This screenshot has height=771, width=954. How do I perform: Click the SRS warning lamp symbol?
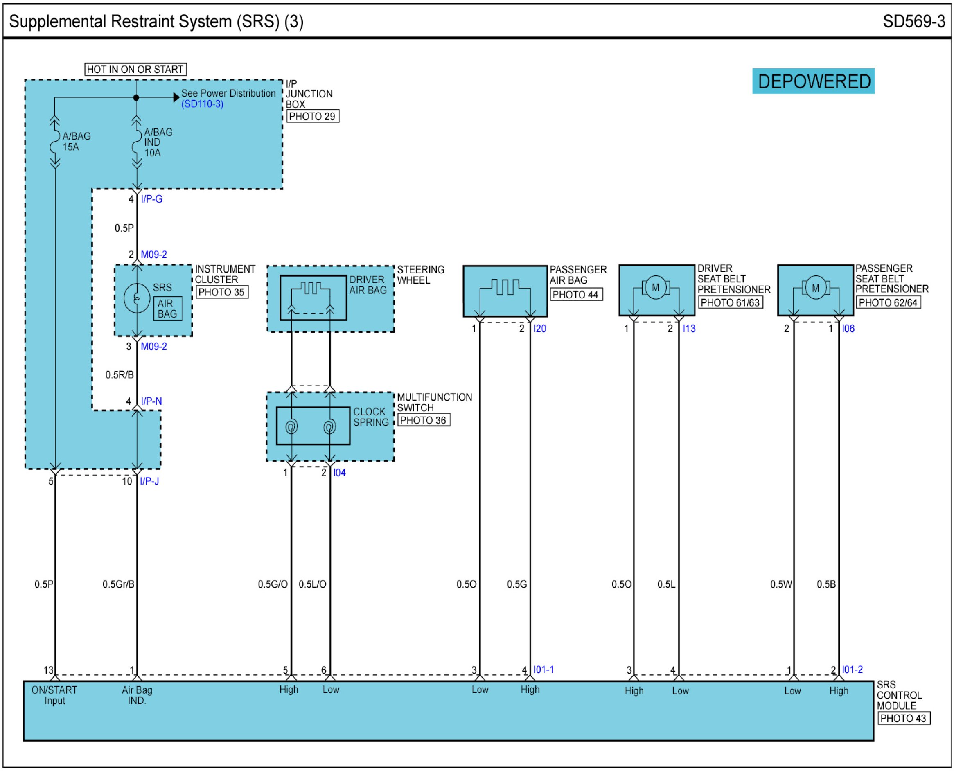[x=136, y=298]
